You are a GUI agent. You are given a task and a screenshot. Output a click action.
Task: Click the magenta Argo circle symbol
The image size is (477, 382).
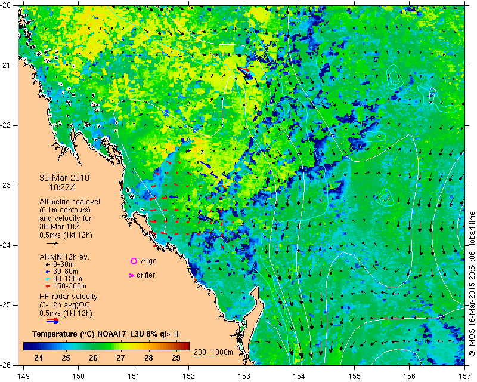pyautogui.click(x=134, y=261)
